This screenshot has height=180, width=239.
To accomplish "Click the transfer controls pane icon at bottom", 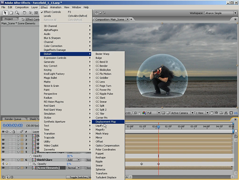I will click(8, 177).
